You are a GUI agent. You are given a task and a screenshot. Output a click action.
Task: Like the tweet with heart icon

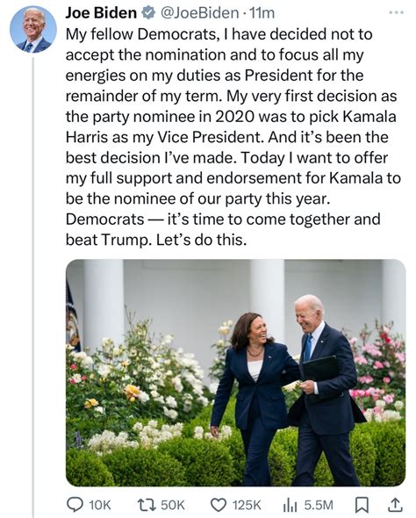click(x=219, y=505)
